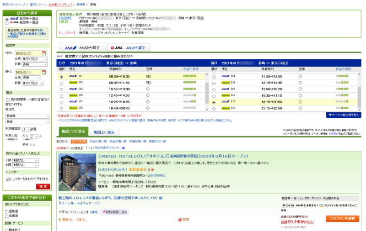This screenshot has height=231, width=366.
Task: Open the 長崎県 prefecture dropdown
Action: tap(28, 116)
